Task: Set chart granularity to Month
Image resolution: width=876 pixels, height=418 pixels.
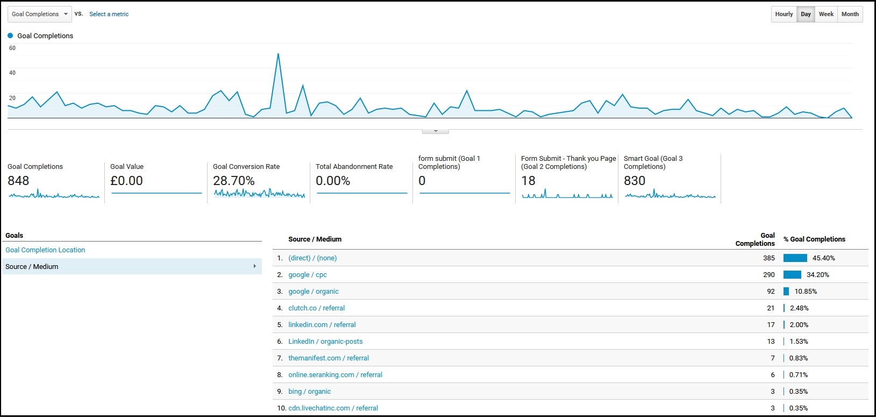Action: click(850, 14)
